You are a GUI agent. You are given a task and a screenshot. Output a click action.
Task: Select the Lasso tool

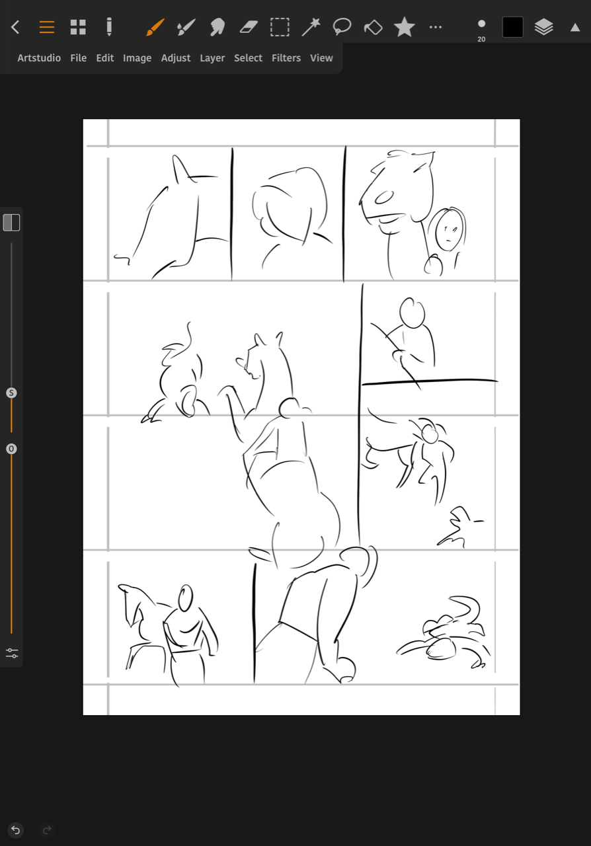pyautogui.click(x=342, y=27)
